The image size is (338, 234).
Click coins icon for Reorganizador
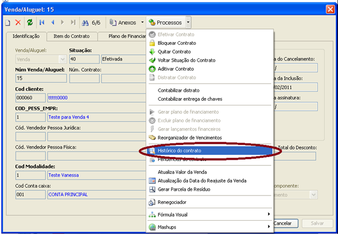[152, 138]
